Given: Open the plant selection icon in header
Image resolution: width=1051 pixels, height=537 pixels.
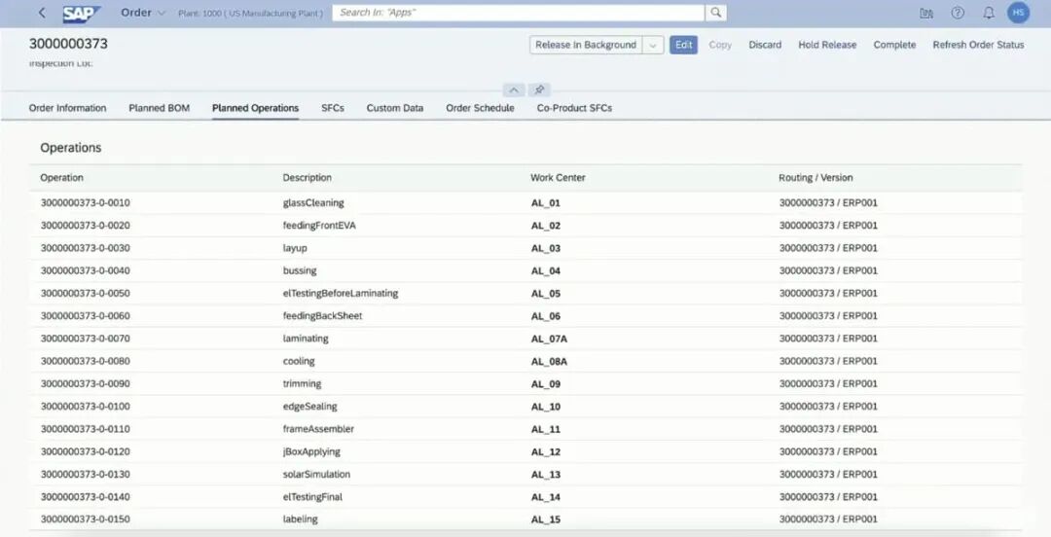Looking at the screenshot, I should point(926,13).
